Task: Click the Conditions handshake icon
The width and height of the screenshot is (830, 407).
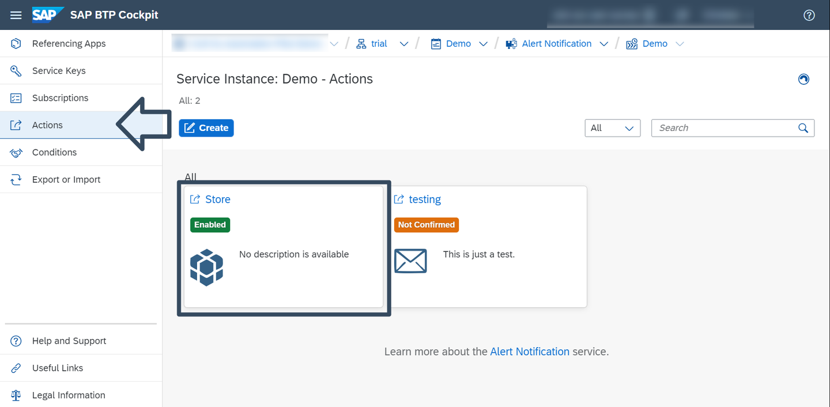Action: 16,152
